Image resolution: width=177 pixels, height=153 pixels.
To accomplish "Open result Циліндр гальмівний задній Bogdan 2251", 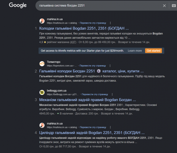I will click(x=92, y=133).
